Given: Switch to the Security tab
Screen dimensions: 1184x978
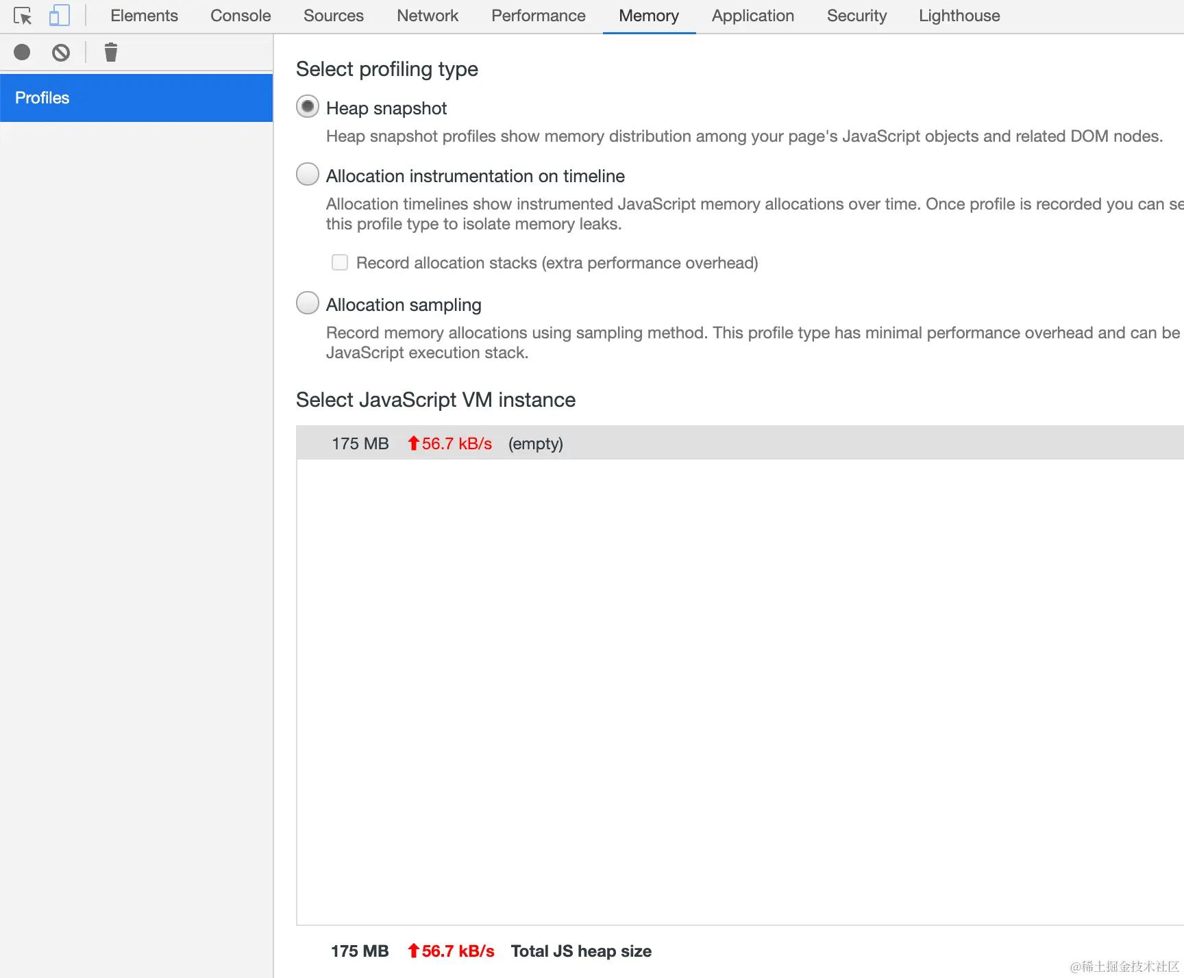Looking at the screenshot, I should click(x=856, y=16).
